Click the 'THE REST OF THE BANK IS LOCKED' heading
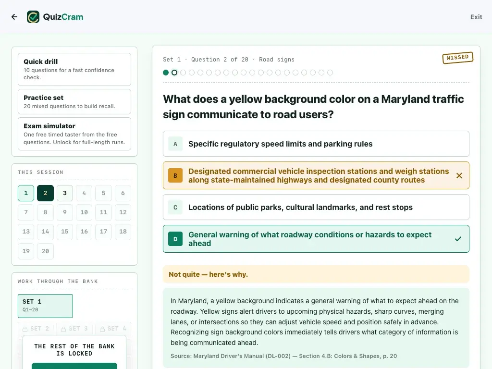 coord(74,350)
